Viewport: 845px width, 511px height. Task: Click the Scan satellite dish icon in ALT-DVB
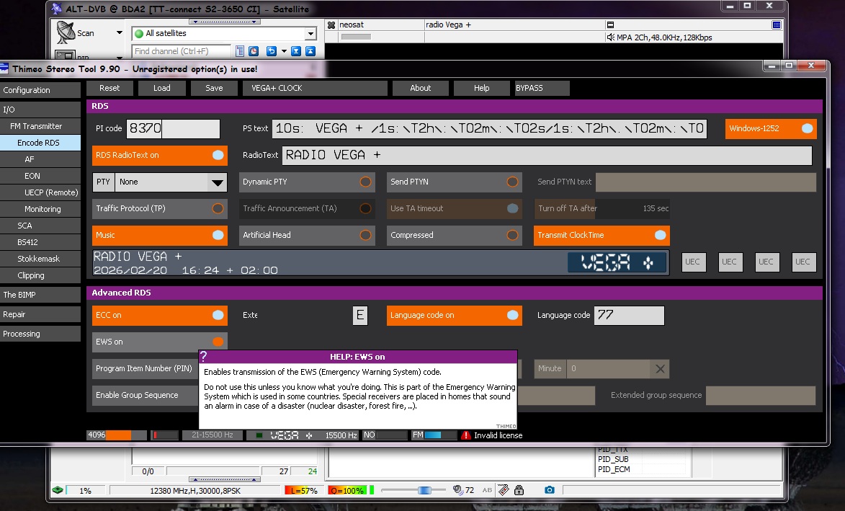[x=66, y=32]
